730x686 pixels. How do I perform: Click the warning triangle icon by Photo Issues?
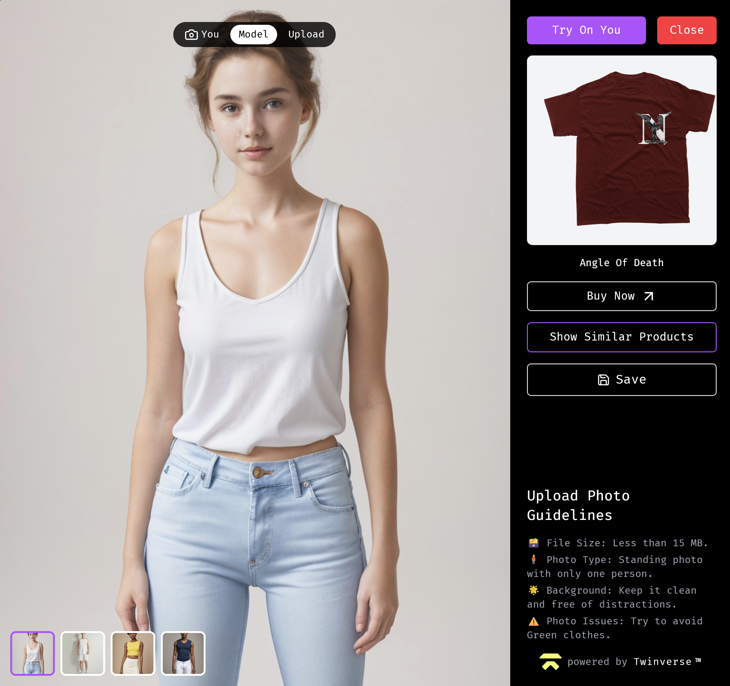(x=533, y=621)
